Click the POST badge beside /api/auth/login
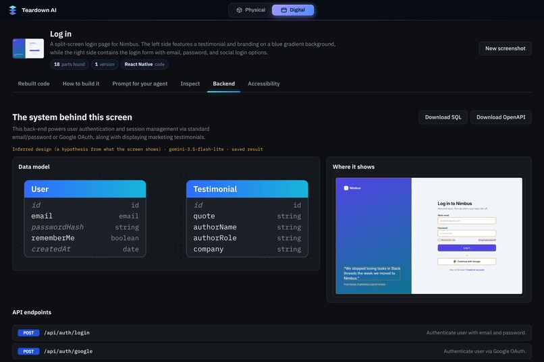The height and width of the screenshot is (362, 544). pyautogui.click(x=28, y=333)
